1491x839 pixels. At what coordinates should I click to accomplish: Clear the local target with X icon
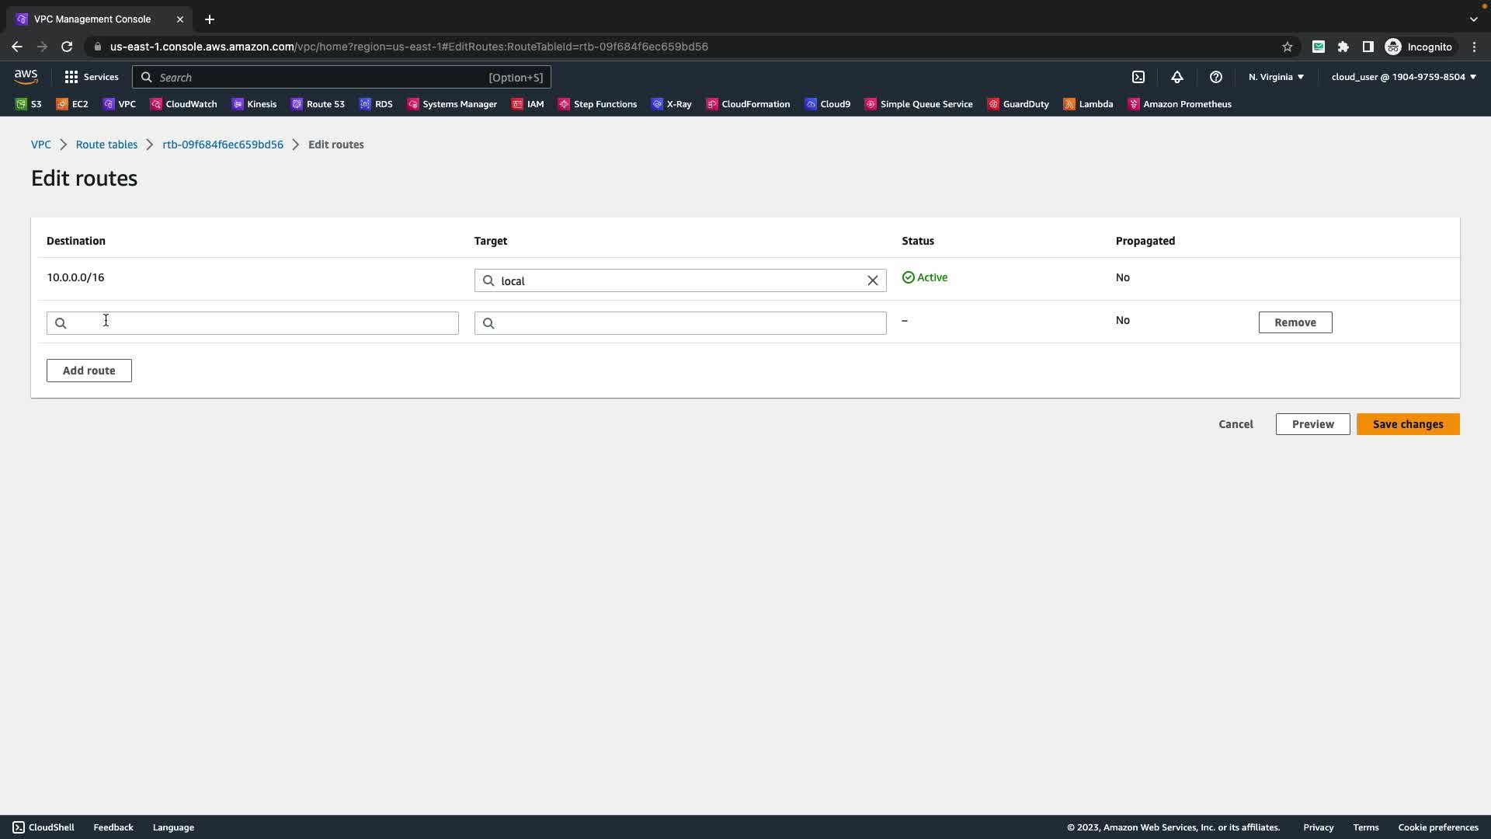click(872, 280)
